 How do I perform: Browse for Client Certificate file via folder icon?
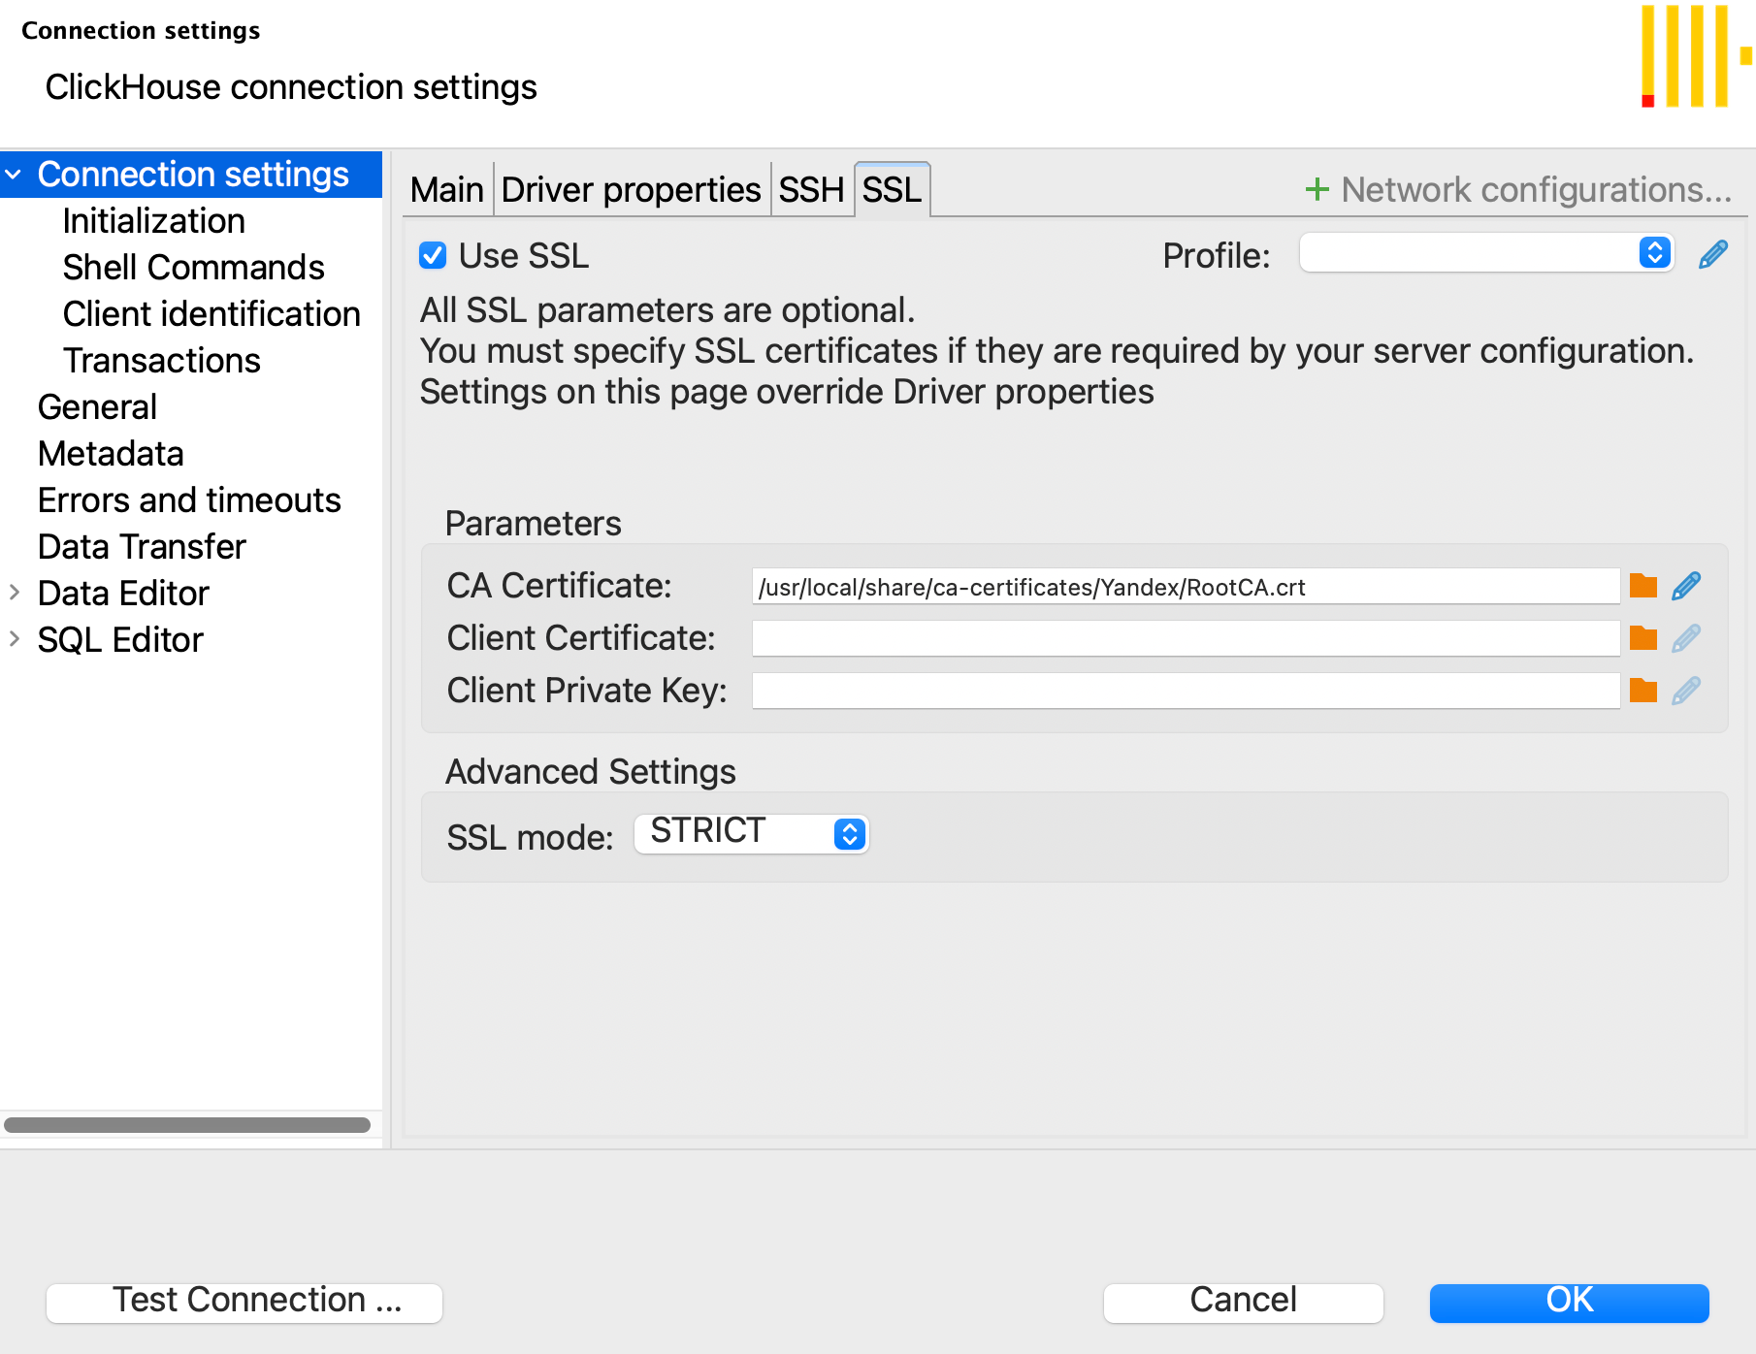[x=1642, y=638]
